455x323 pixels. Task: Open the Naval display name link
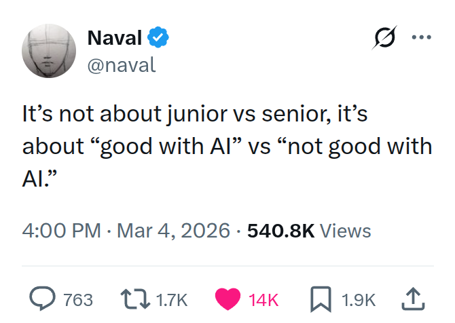tap(115, 39)
